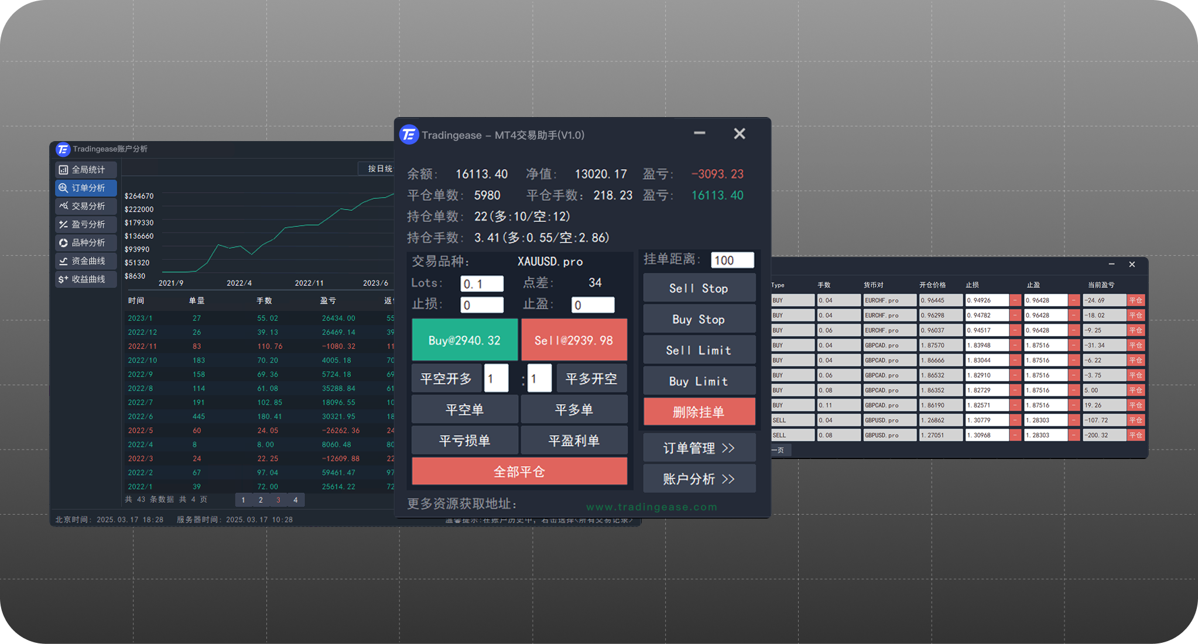Expand 订单管理 order management panel

699,448
